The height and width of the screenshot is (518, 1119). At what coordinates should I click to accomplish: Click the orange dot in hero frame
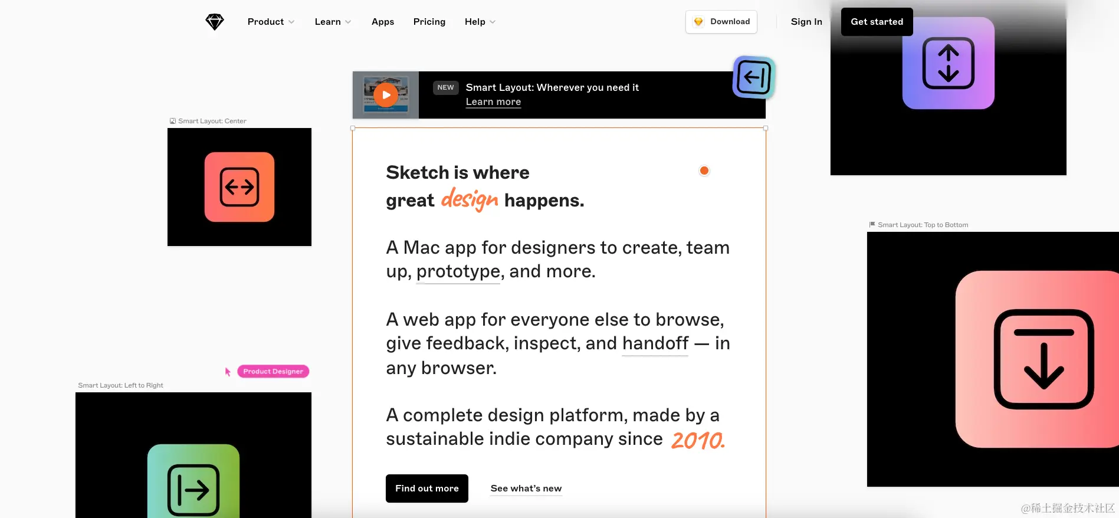pos(704,171)
